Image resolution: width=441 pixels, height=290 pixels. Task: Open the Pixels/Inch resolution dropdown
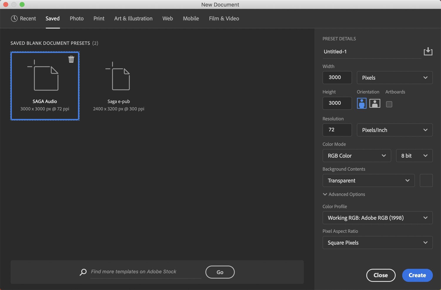395,130
